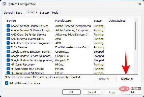Toggle Google Update Service (gupdate) checkbox
Screen dimensions: 144x97
pos(8,56)
